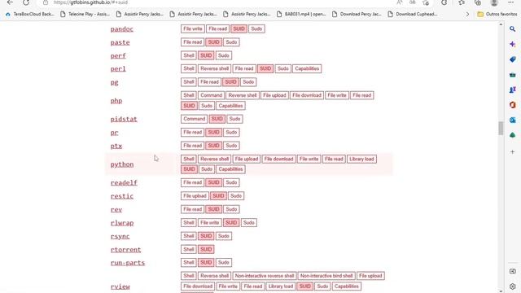Click the browser back arrow
This screenshot has width=521, height=293.
pyautogui.click(x=10, y=2)
